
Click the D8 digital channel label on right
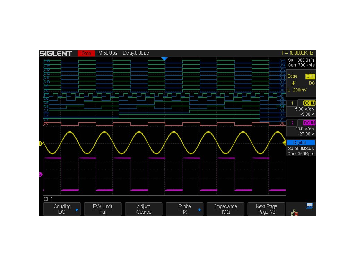282,90
